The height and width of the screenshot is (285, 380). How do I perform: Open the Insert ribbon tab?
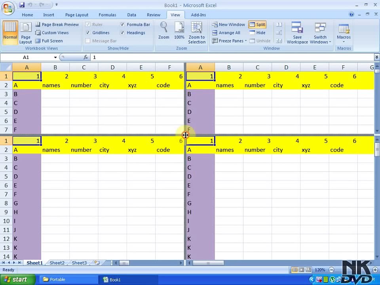click(48, 15)
